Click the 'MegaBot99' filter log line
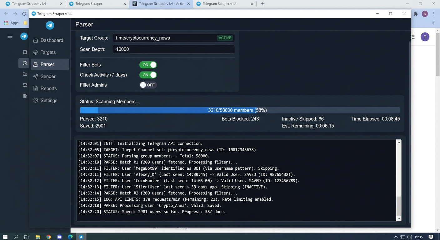Screen dimensions: 440x240 178,168
